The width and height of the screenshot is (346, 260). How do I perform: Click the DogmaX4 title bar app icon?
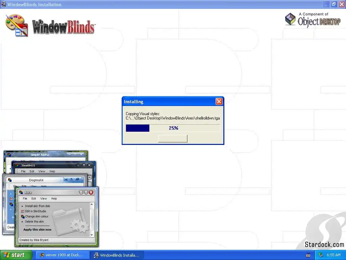pyautogui.click(x=10, y=180)
